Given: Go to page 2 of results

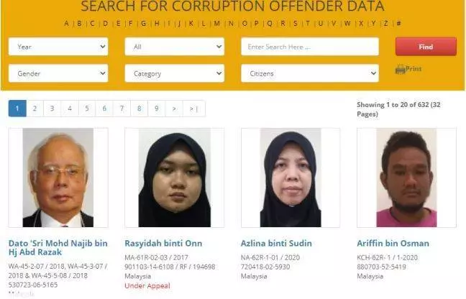Looking at the screenshot, I should (x=35, y=109).
